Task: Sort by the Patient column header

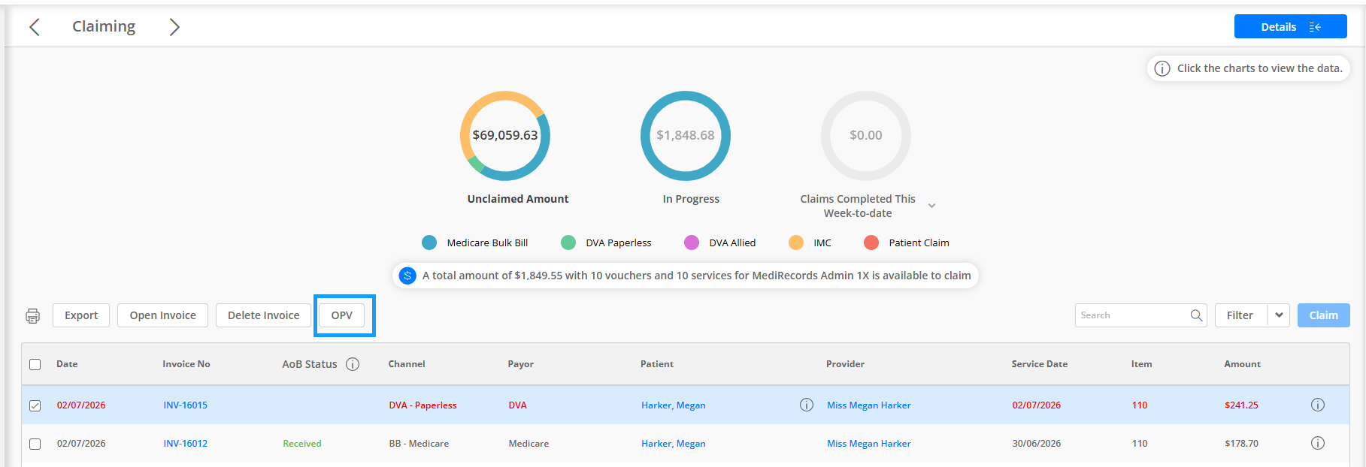Action: 657,364
